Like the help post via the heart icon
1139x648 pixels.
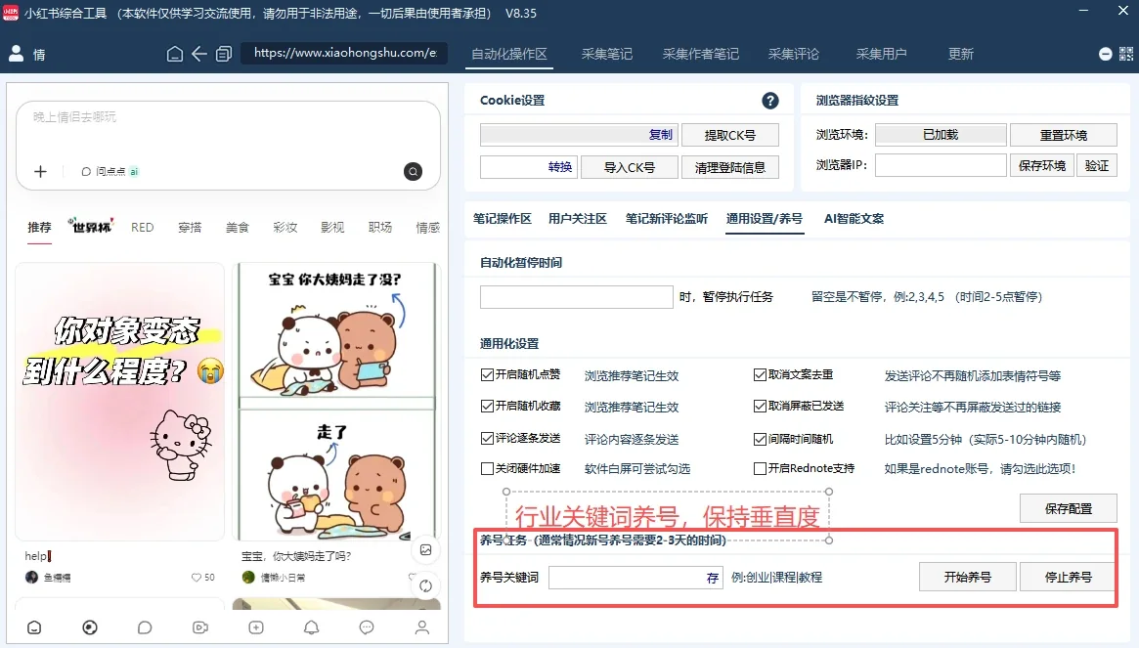197,578
